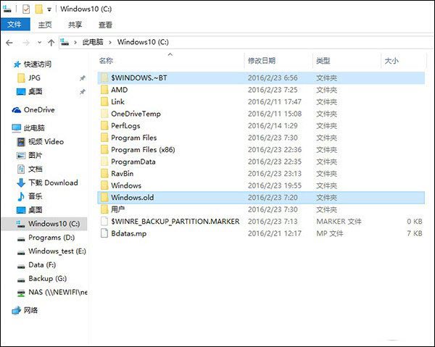Image resolution: width=435 pixels, height=347 pixels.
Task: Unpin JPG using its pin icon
Action: coord(83,78)
